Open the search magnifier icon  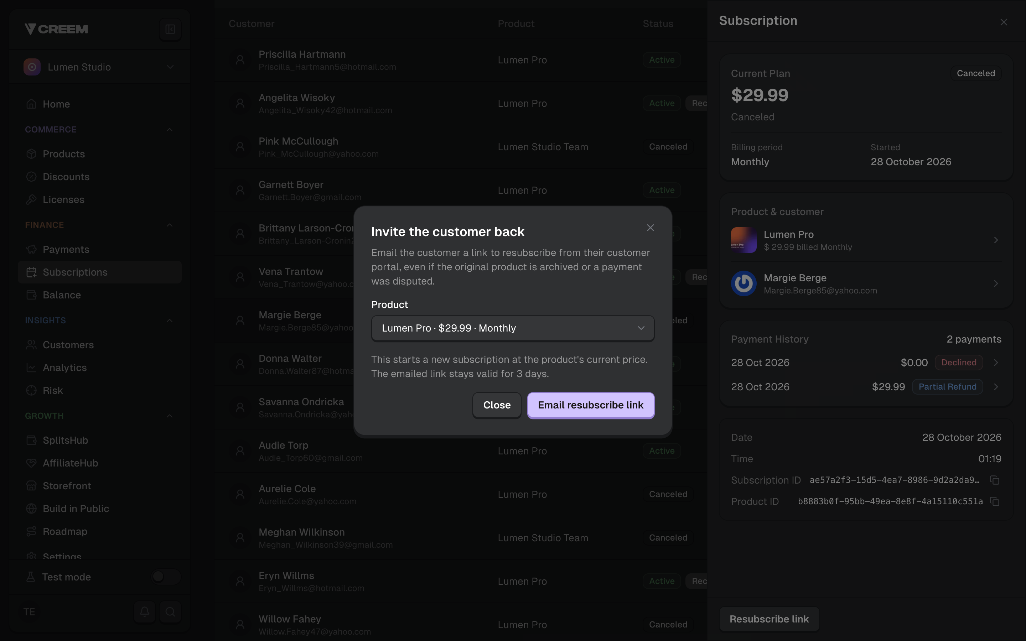coord(170,612)
